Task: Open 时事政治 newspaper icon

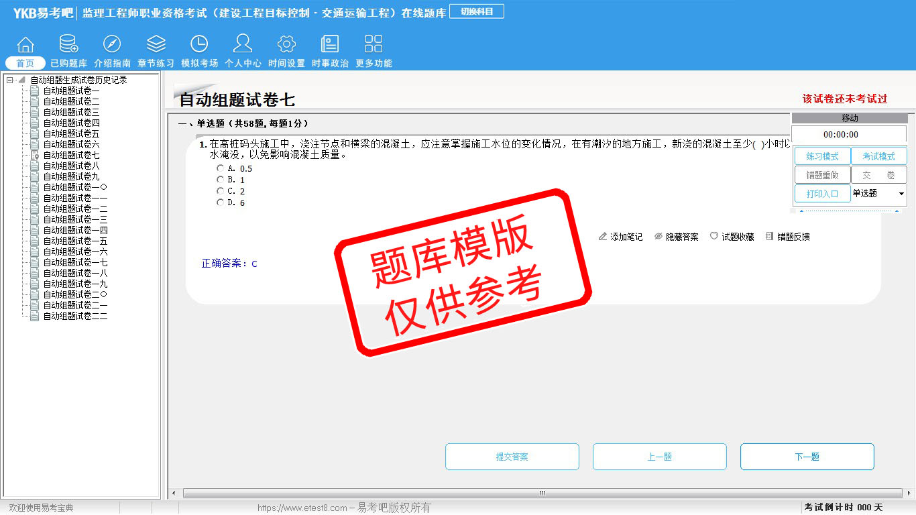Action: click(x=330, y=44)
